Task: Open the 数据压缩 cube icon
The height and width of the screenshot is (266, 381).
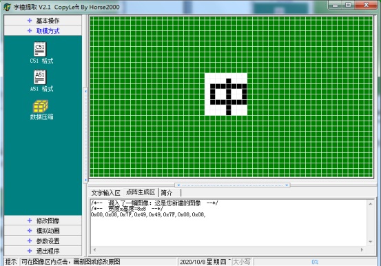Action: (x=41, y=106)
